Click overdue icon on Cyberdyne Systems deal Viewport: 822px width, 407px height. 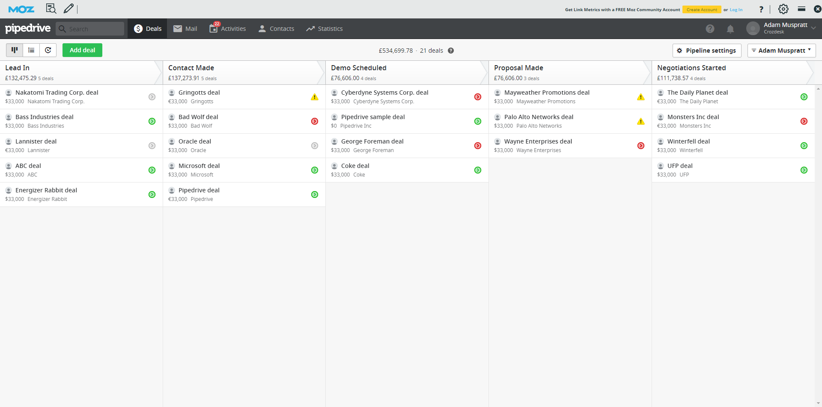tap(478, 97)
